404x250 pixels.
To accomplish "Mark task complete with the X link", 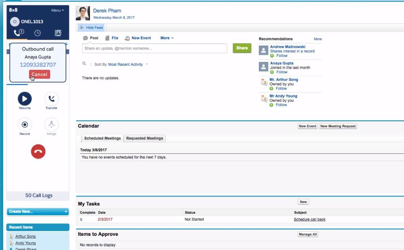I will tap(81, 220).
